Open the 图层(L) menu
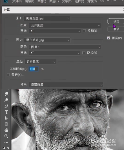The height and width of the screenshot is (150, 124). click(x=54, y=1)
